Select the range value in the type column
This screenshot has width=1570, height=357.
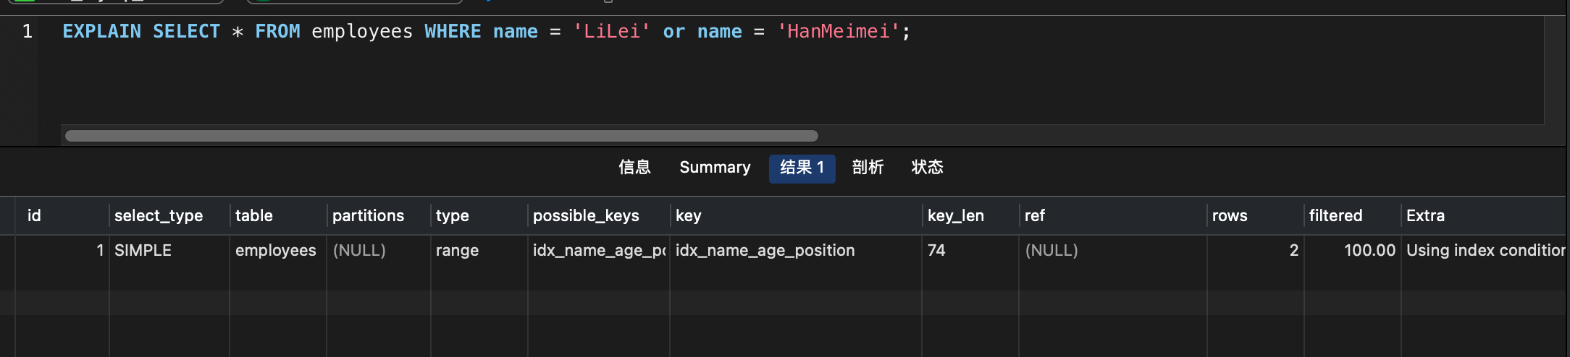click(x=457, y=250)
